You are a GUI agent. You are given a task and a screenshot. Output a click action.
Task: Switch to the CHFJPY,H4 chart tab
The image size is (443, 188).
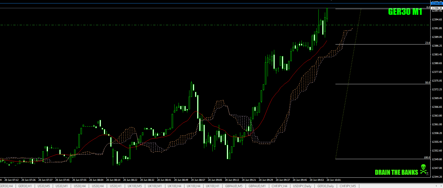click(279, 186)
